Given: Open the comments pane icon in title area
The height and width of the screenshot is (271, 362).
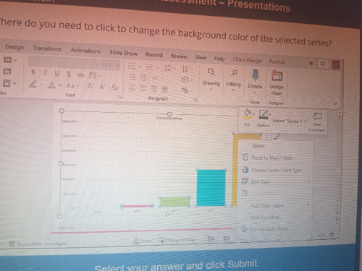Looking at the screenshot, I should point(323,64).
